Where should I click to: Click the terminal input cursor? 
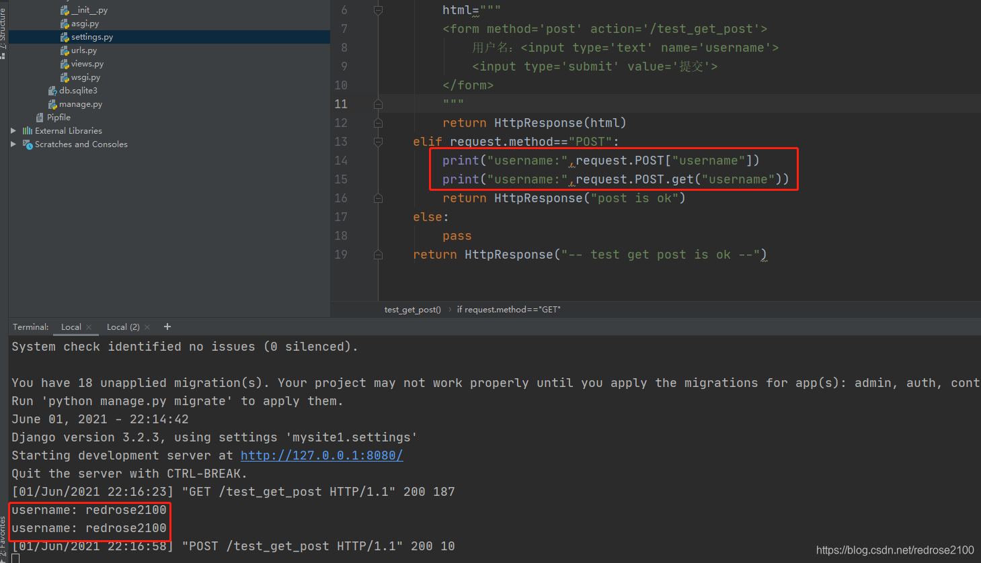click(15, 558)
